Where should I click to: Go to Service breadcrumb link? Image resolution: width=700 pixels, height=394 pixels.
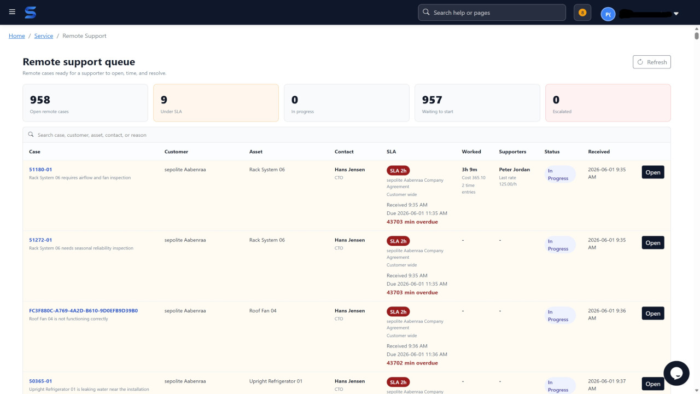tap(44, 36)
